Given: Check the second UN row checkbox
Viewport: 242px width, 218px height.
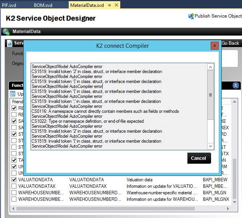Looking at the screenshot, I should pos(14,173).
